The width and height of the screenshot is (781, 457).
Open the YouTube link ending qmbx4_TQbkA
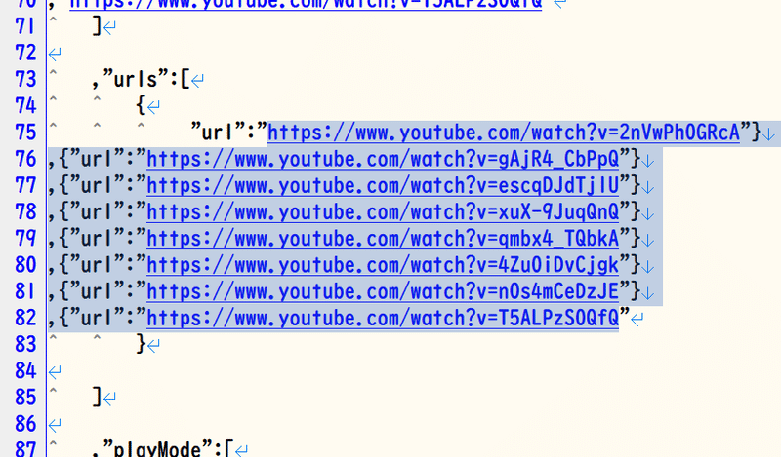point(383,239)
